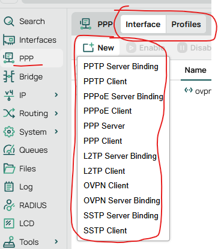This screenshot has height=249, width=218.
Task: Click the Queues gauge icon
Action: 9,150
